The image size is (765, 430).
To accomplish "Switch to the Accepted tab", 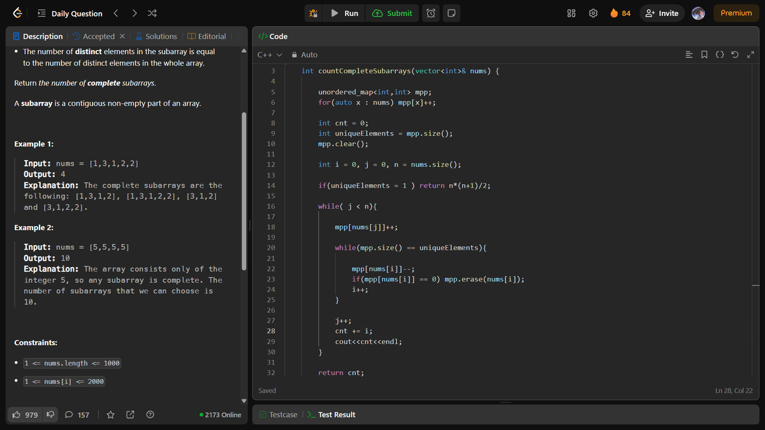I will click(93, 36).
